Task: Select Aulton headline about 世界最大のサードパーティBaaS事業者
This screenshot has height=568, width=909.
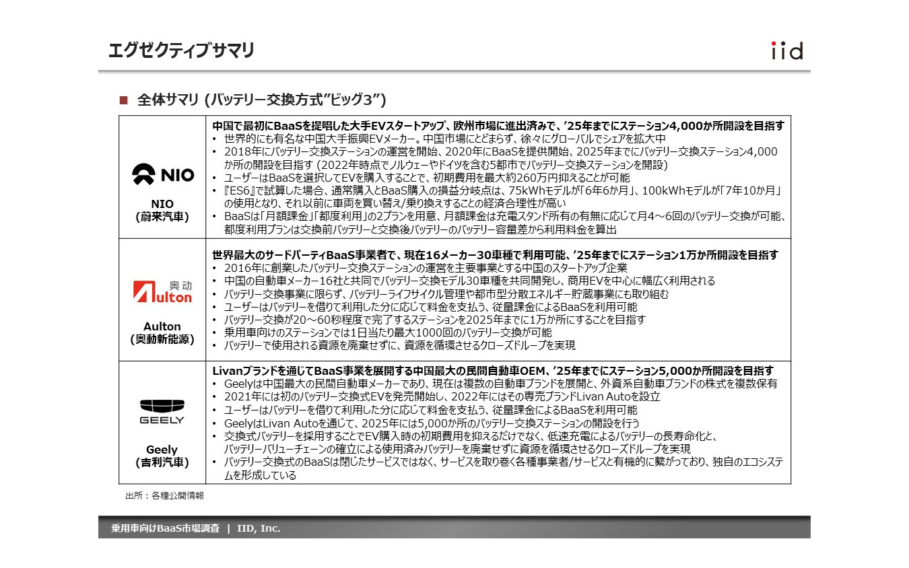Action: 495,255
